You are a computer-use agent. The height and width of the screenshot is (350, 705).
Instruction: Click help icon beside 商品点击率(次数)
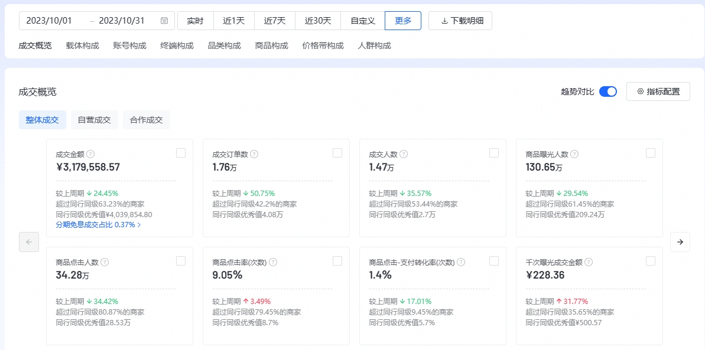tap(273, 262)
